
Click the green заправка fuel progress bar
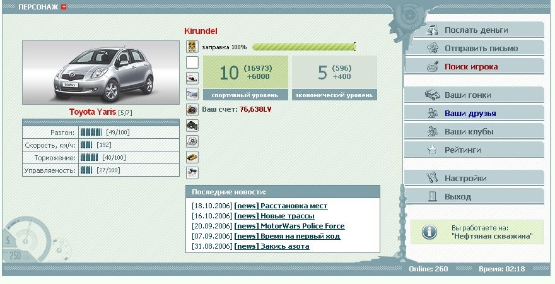point(304,47)
